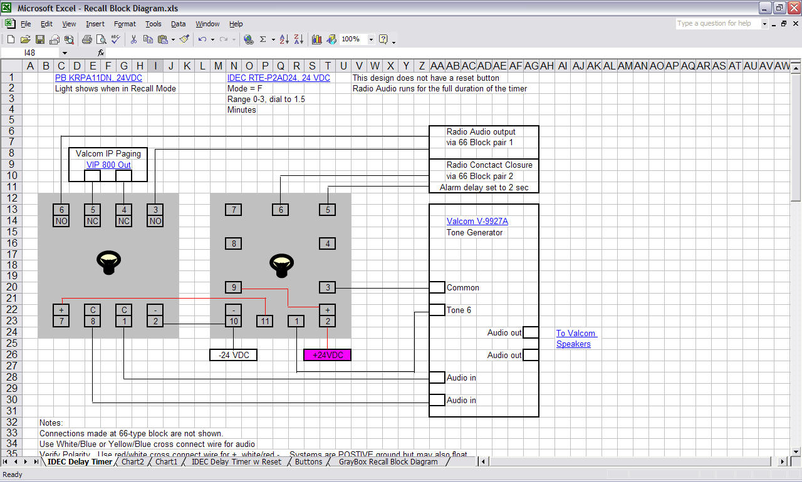
Task: Expand the Zoom percentage dropdown
Action: 371,39
